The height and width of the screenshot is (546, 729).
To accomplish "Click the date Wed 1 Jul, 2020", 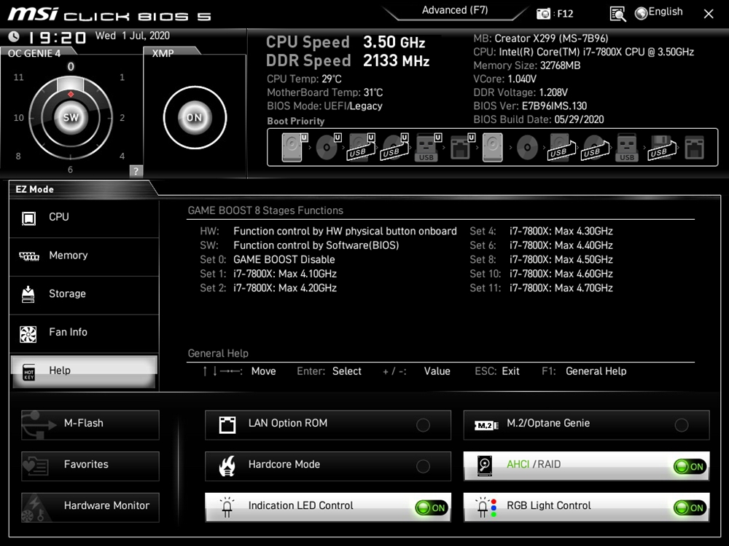I will click(x=133, y=36).
